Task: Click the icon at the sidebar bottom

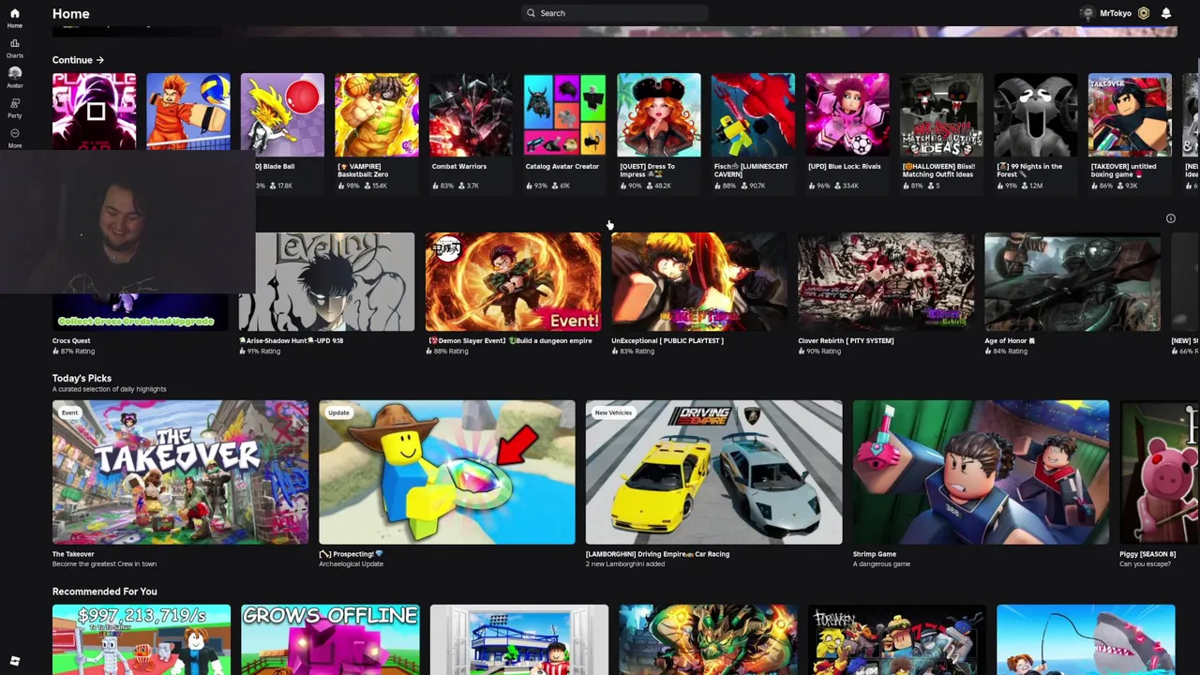Action: (x=14, y=661)
